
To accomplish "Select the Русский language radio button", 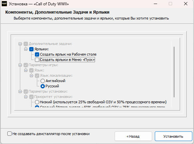I will coord(43,86).
